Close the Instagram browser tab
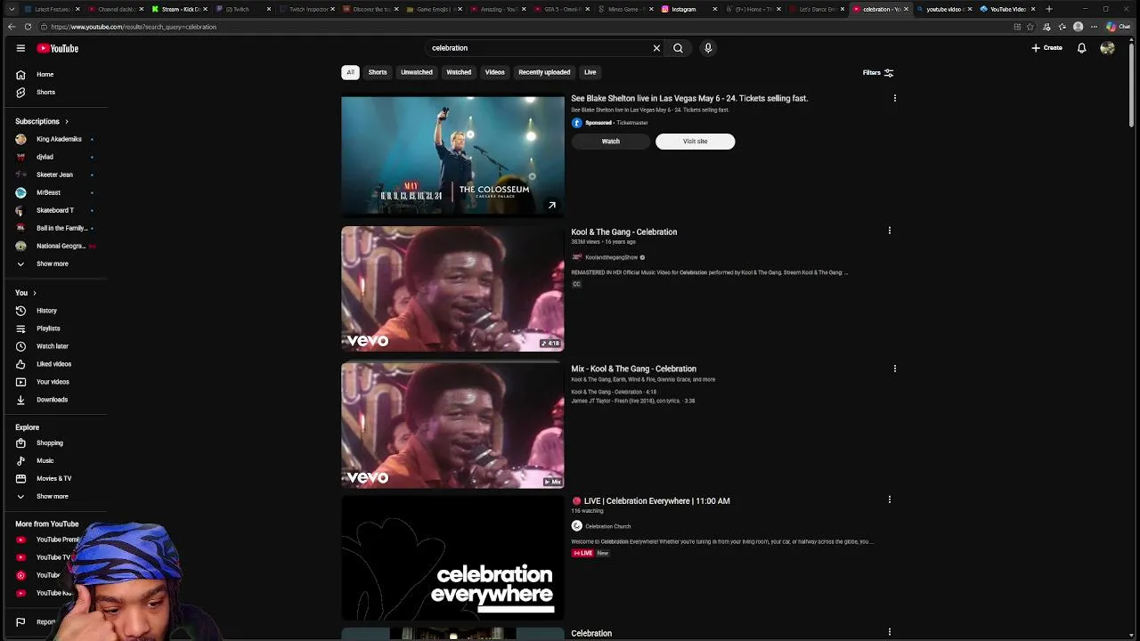 pos(715,9)
